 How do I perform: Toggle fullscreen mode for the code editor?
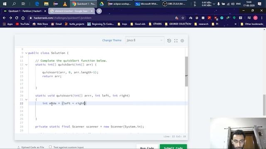pos(176,41)
